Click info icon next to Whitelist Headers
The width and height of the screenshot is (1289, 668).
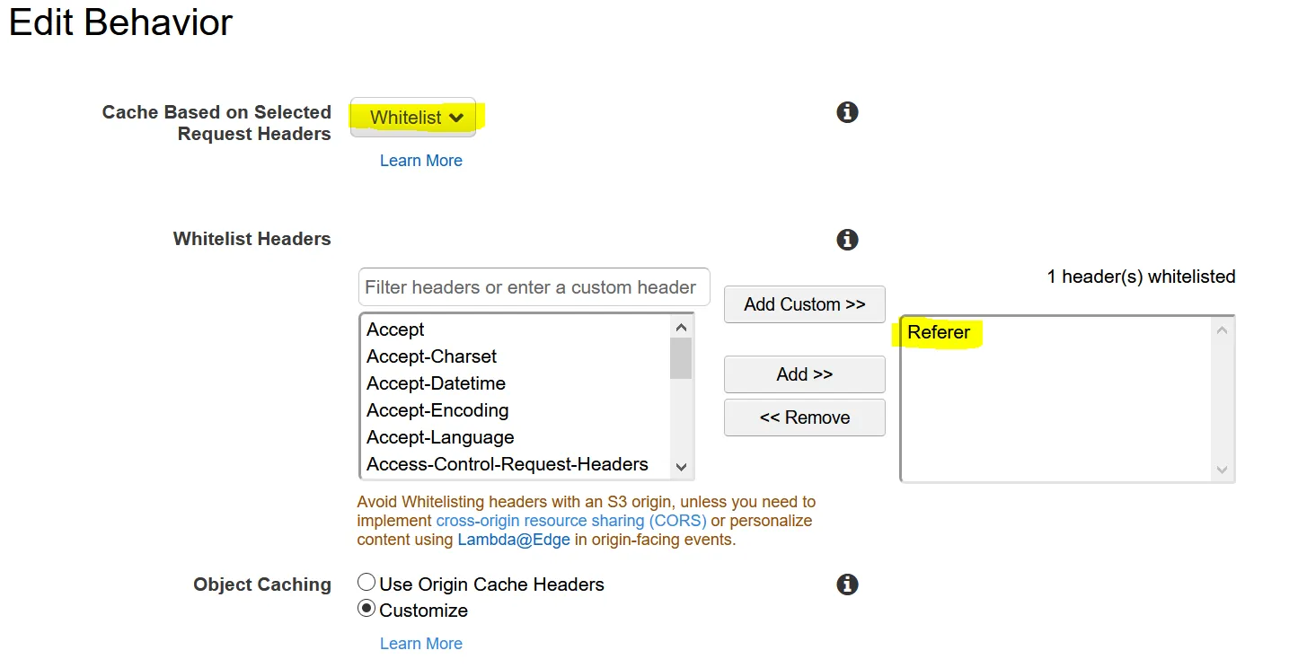847,240
